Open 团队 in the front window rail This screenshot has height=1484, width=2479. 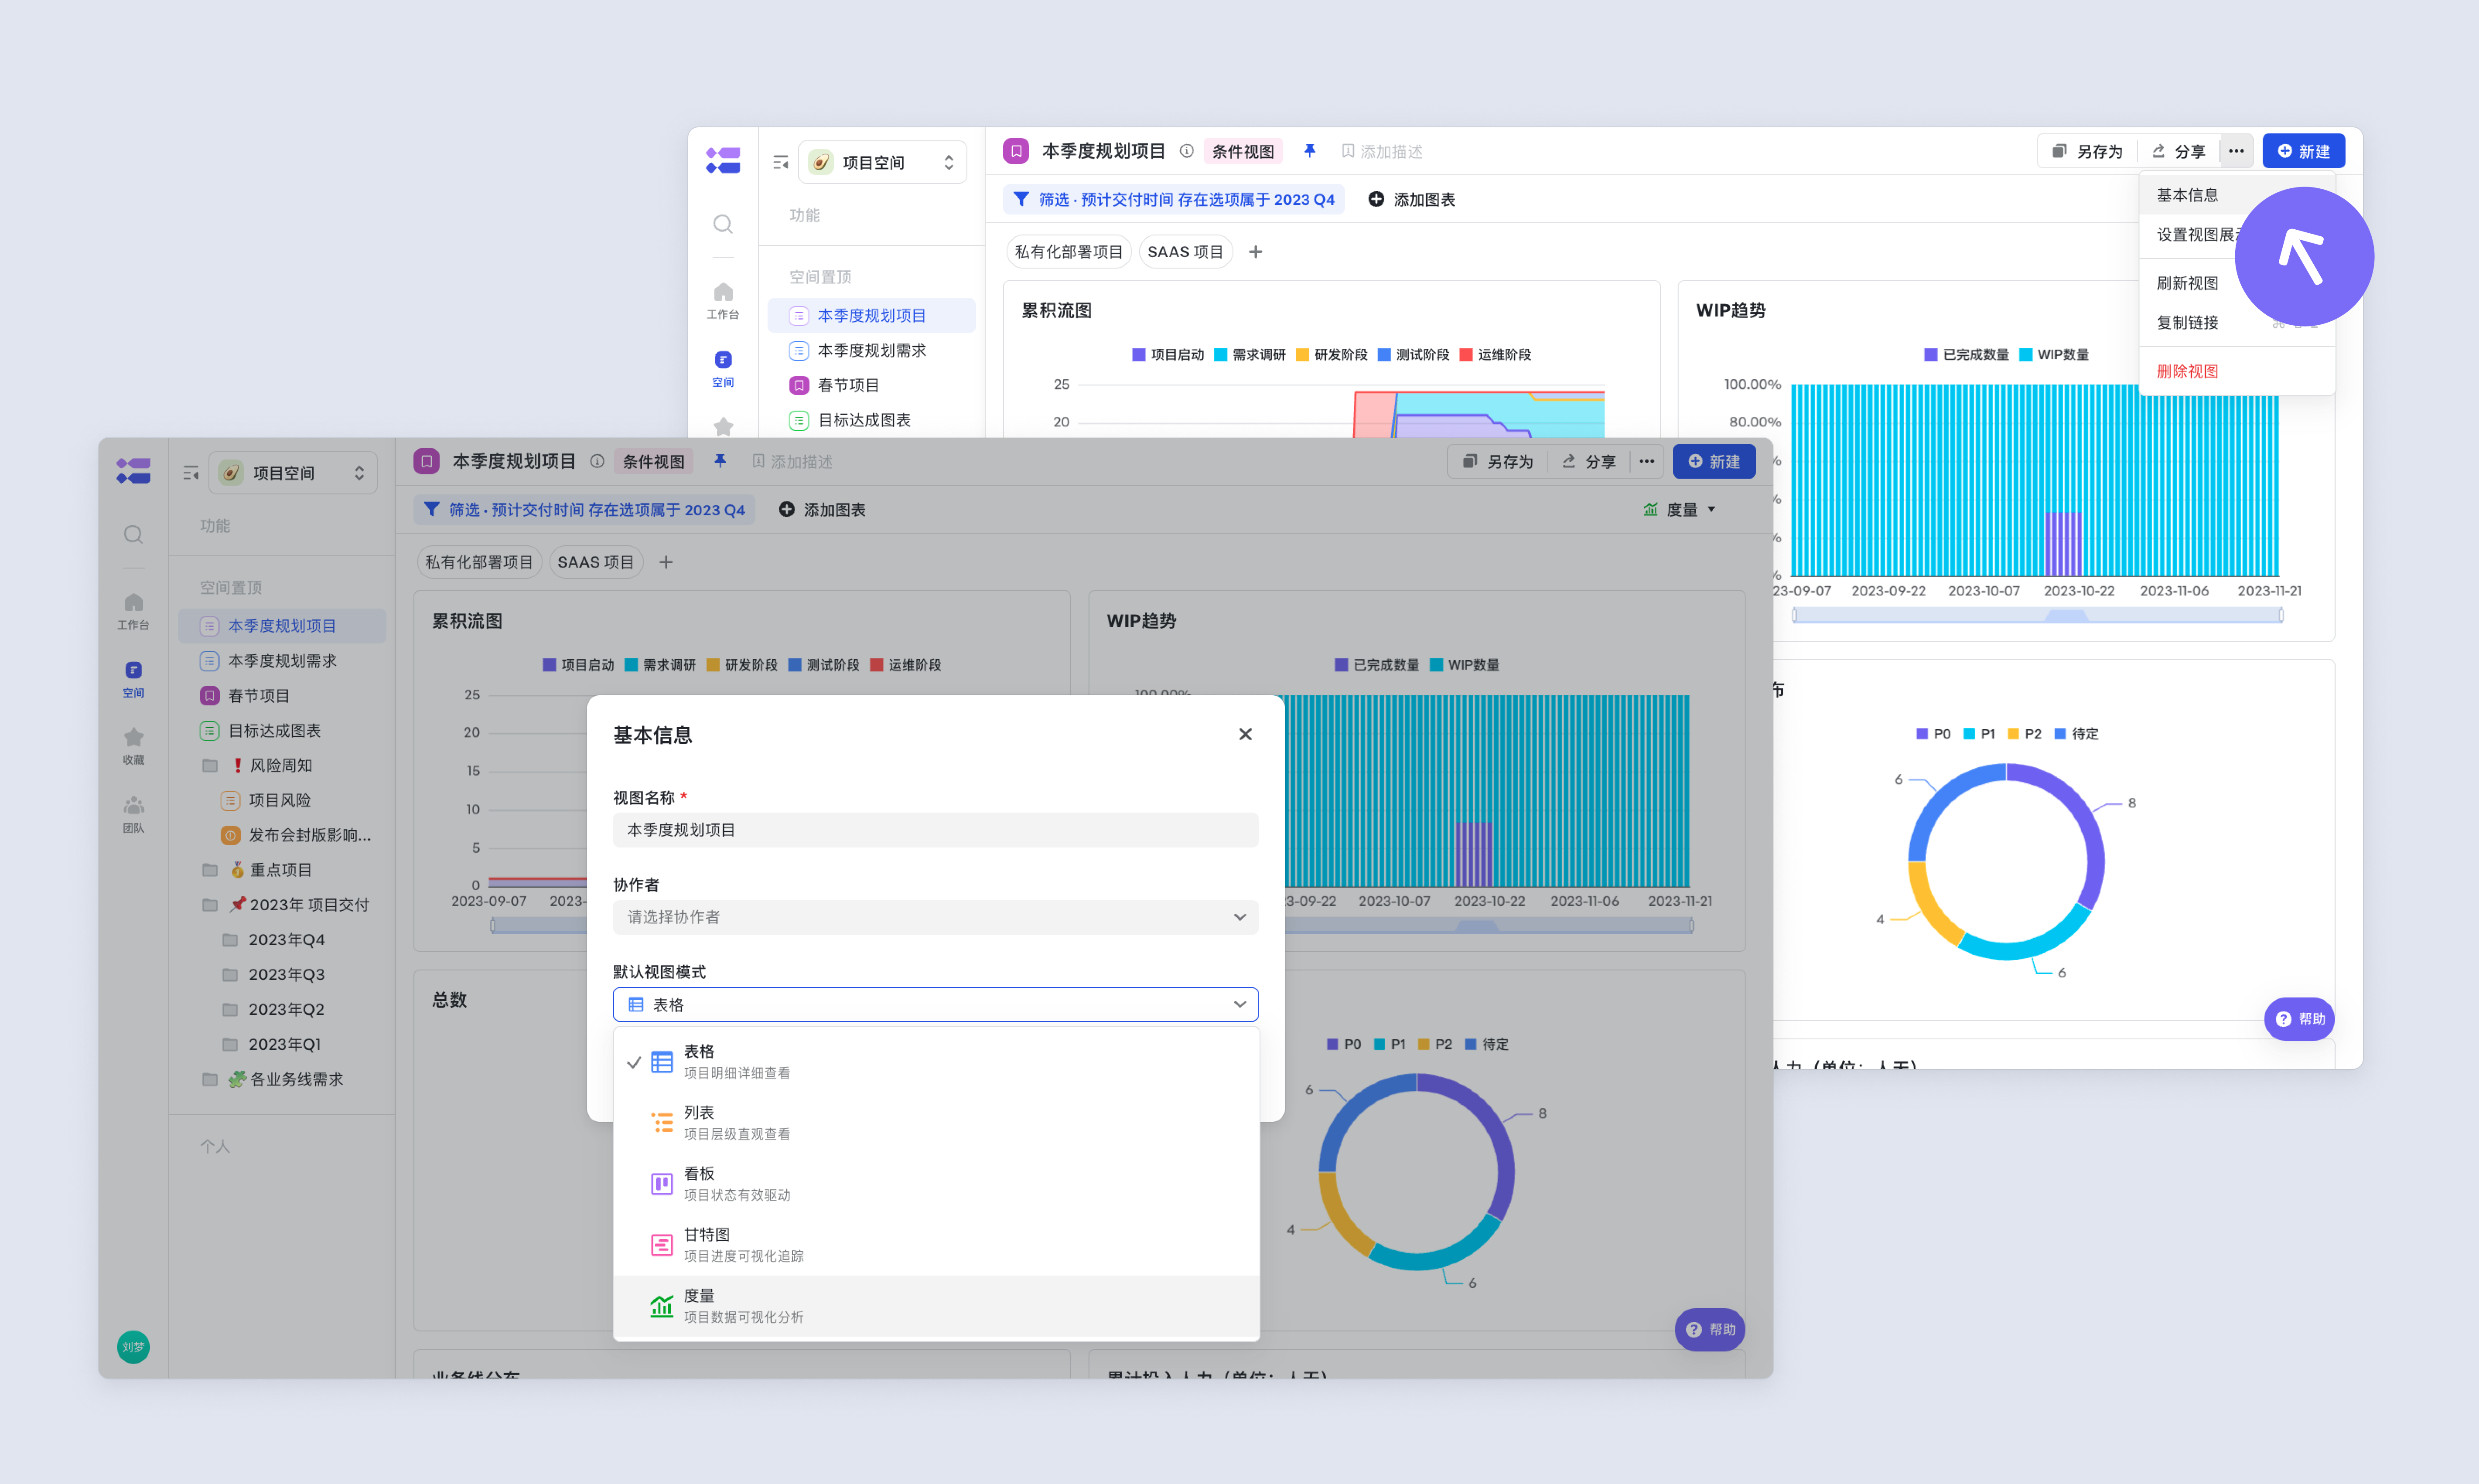coord(133,814)
